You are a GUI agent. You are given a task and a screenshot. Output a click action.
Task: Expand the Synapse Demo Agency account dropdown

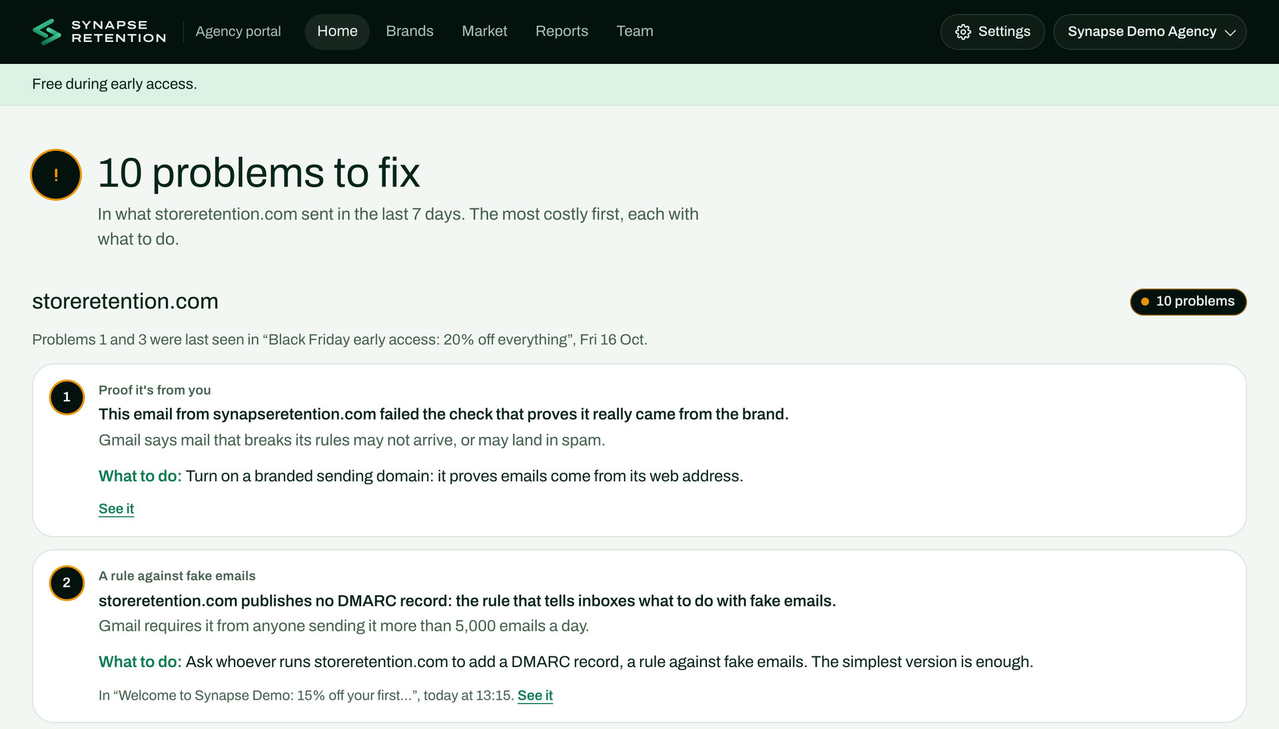coord(1150,32)
